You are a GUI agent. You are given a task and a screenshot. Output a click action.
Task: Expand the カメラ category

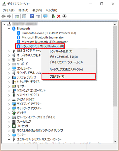pyautogui.click(x=9, y=60)
